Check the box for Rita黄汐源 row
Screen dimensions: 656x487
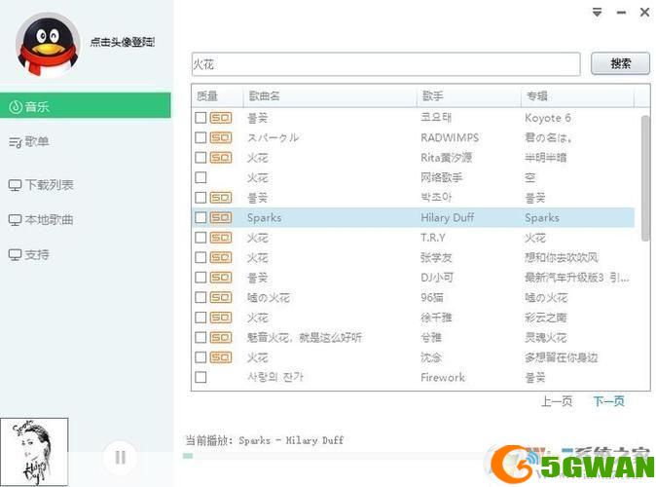[200, 158]
